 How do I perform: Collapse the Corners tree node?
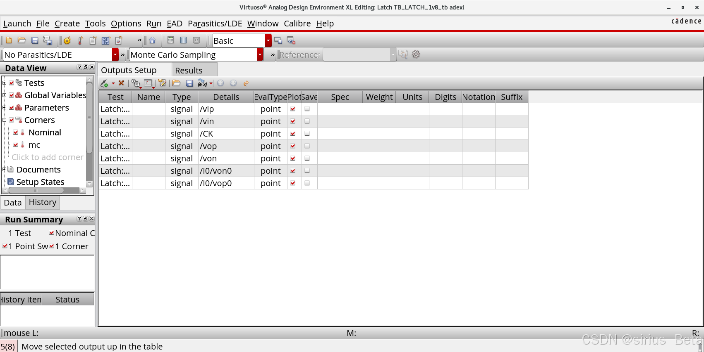(x=4, y=120)
